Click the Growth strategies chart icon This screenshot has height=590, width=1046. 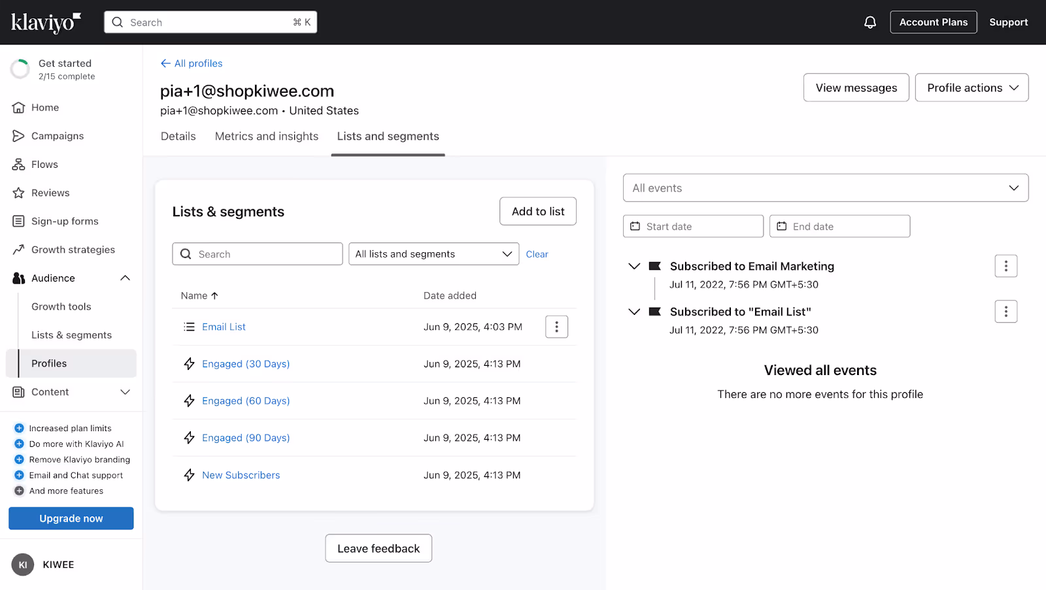(x=18, y=250)
